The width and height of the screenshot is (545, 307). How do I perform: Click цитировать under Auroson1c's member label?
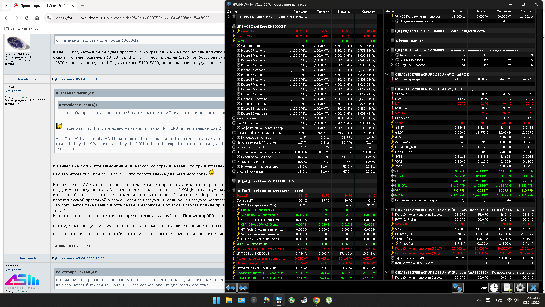point(14,269)
